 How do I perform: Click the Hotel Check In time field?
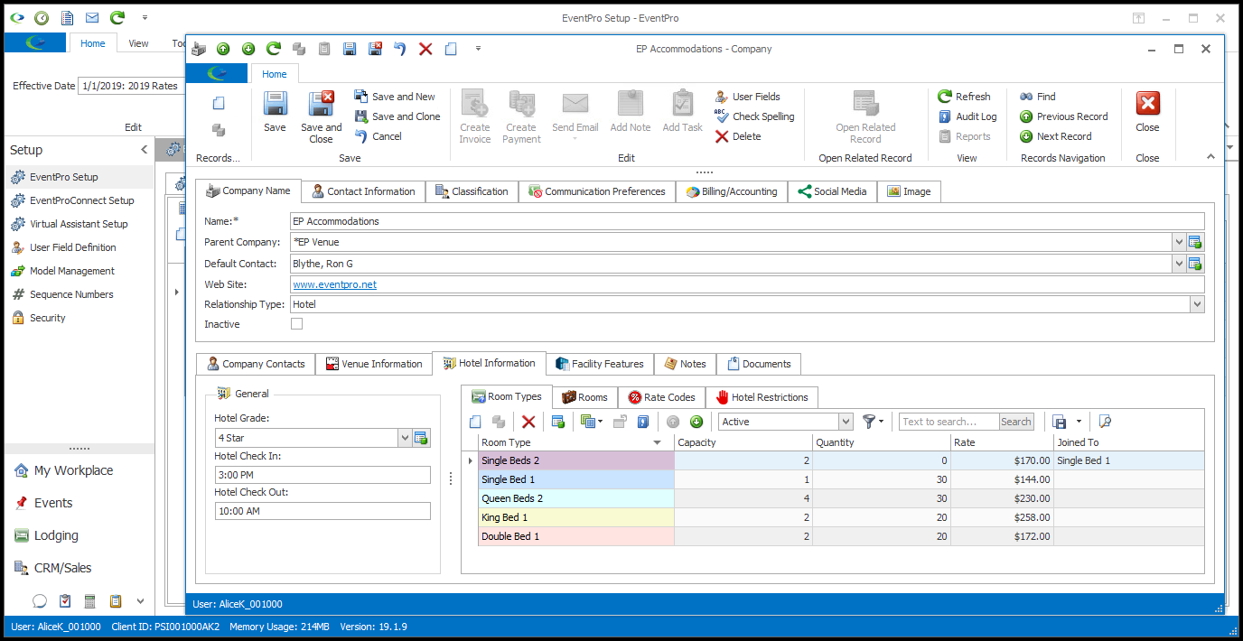click(322, 475)
